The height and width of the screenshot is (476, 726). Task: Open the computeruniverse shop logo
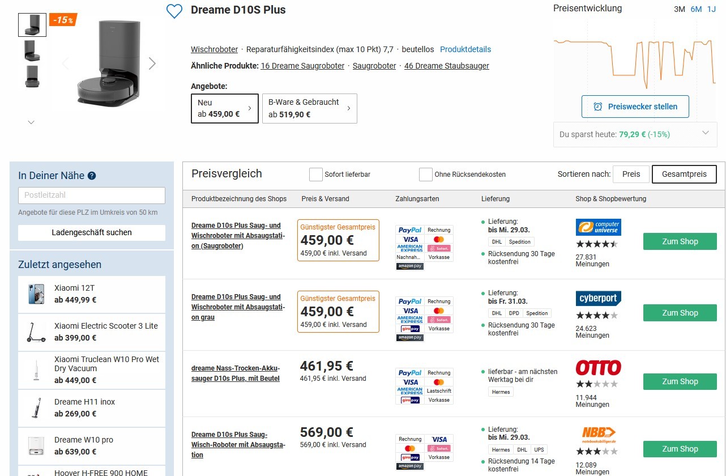coord(598,227)
